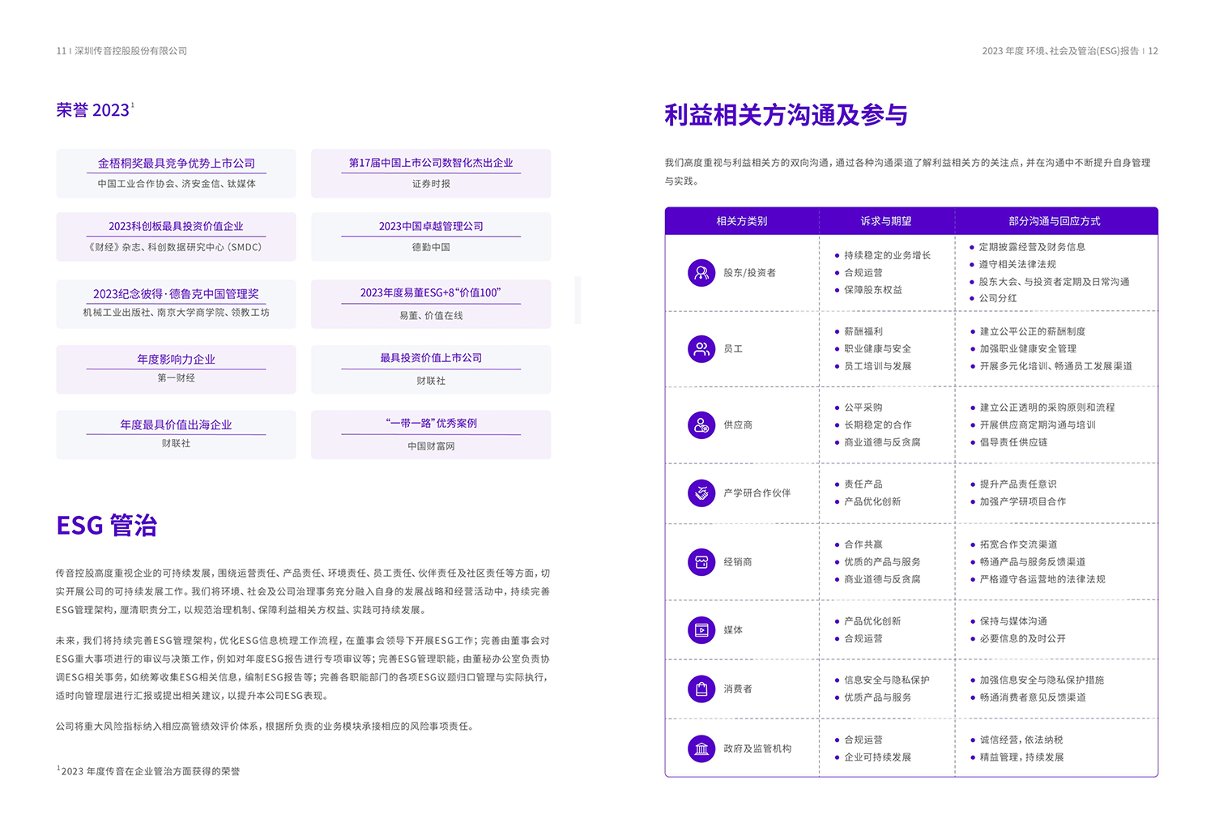Image resolution: width=1215 pixels, height=823 pixels.
Task: Select the 部分沟通与回应方式 column header
Action: point(1054,221)
